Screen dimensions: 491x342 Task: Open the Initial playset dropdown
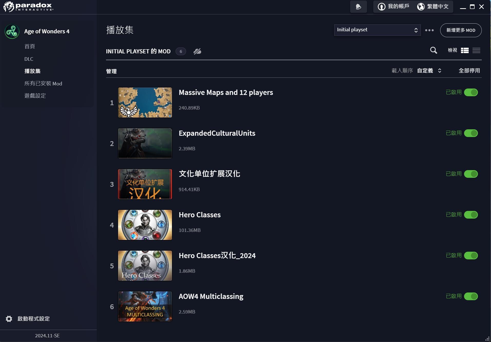377,30
